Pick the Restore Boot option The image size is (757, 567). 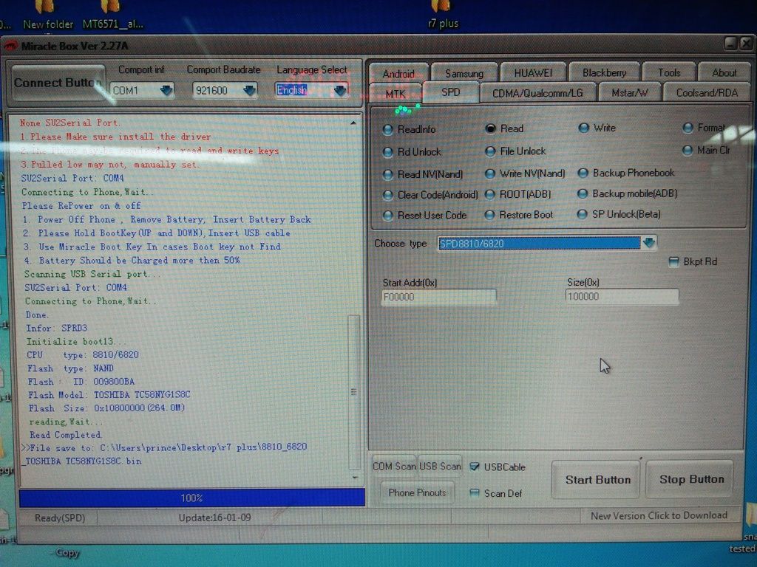[x=518, y=215]
